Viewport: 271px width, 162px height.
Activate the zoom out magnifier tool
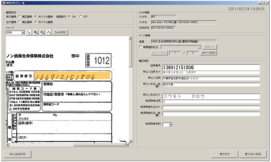click(42, 32)
